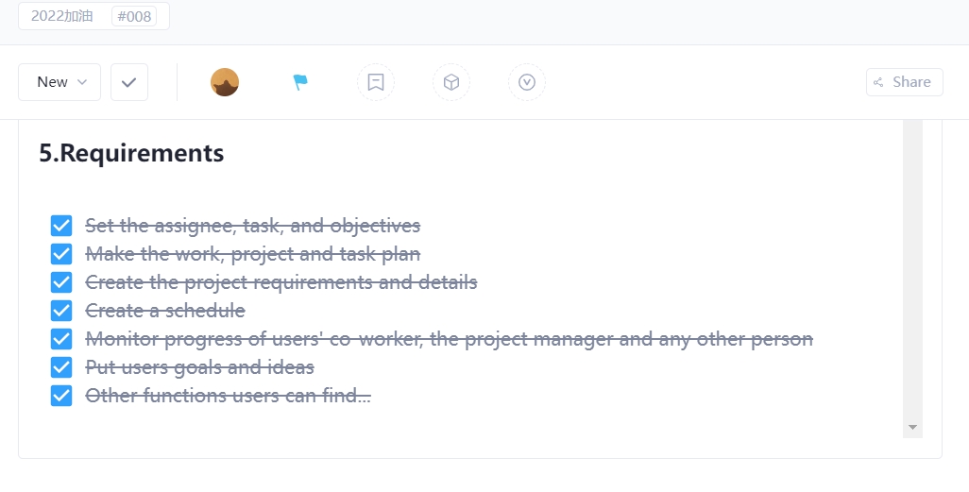
Task: Click the circled down-chevron icon
Action: pos(527,82)
